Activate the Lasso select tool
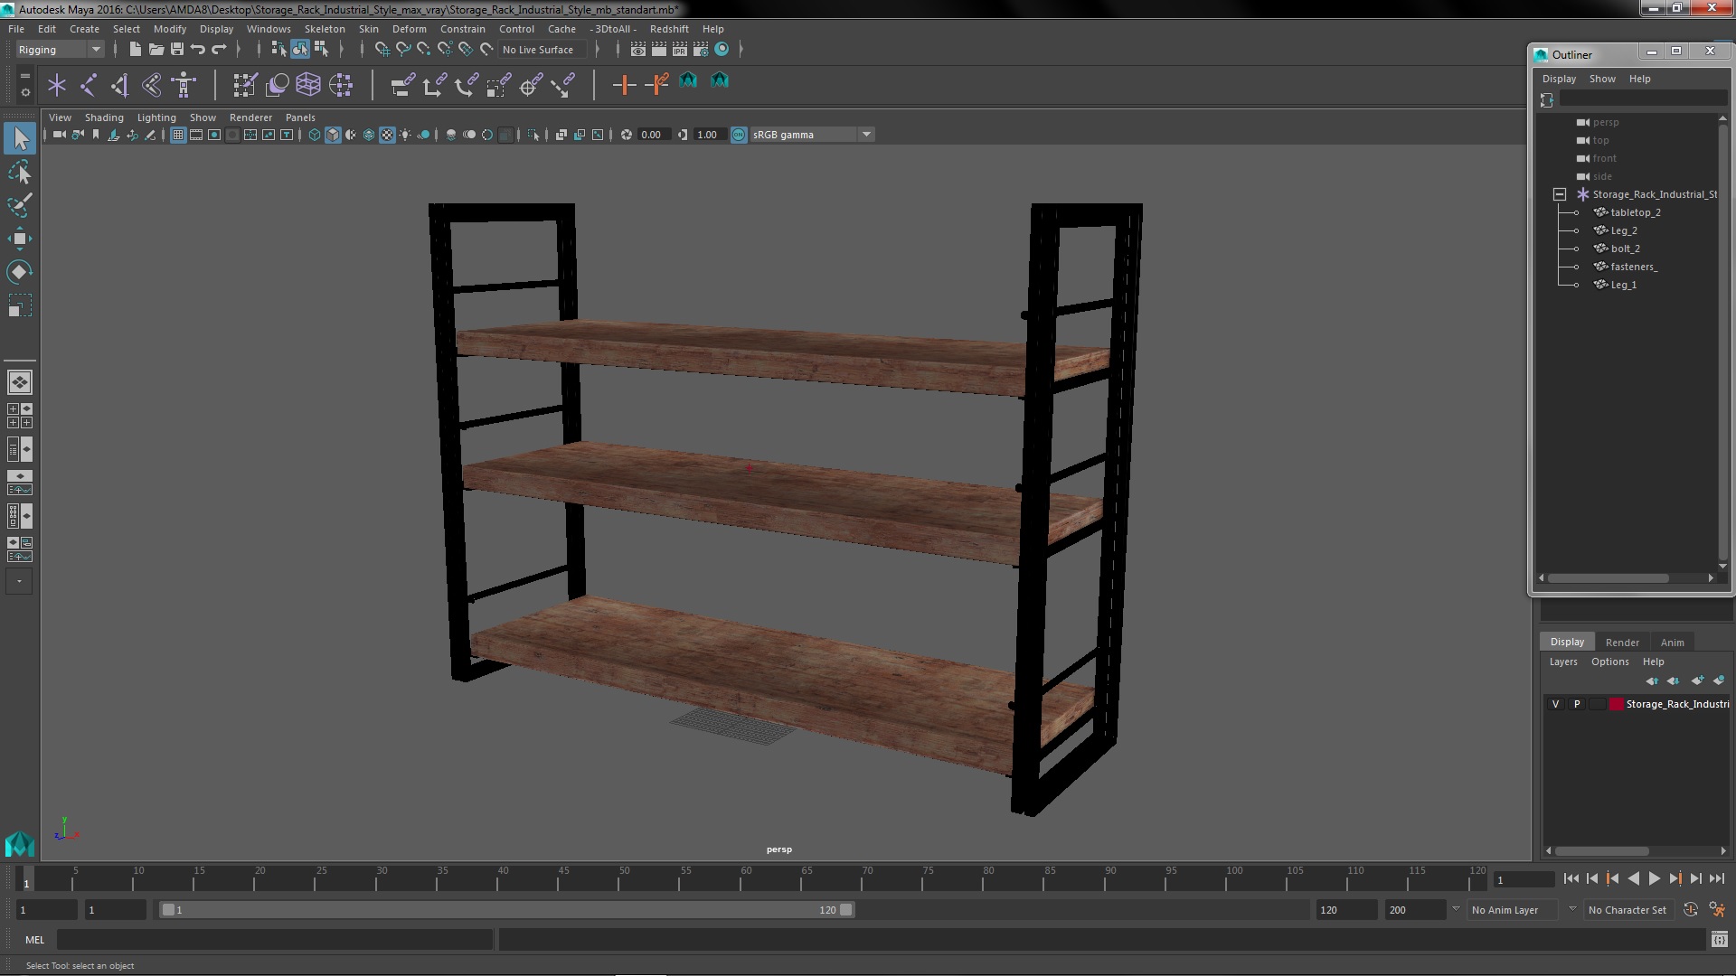 click(x=20, y=172)
